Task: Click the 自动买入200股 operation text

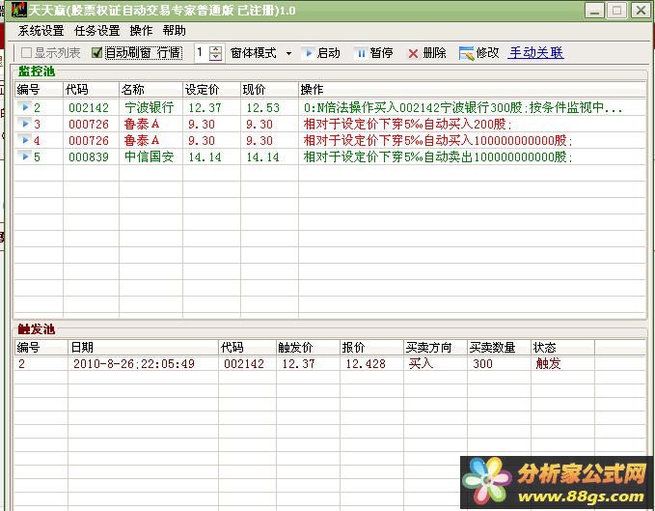Action: click(407, 124)
